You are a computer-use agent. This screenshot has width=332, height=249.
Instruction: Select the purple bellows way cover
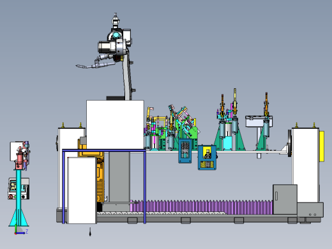pyautogui.click(x=201, y=207)
